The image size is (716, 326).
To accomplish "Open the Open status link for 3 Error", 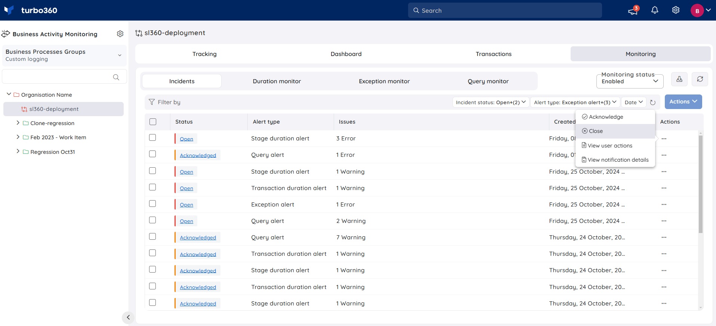I will pyautogui.click(x=186, y=139).
